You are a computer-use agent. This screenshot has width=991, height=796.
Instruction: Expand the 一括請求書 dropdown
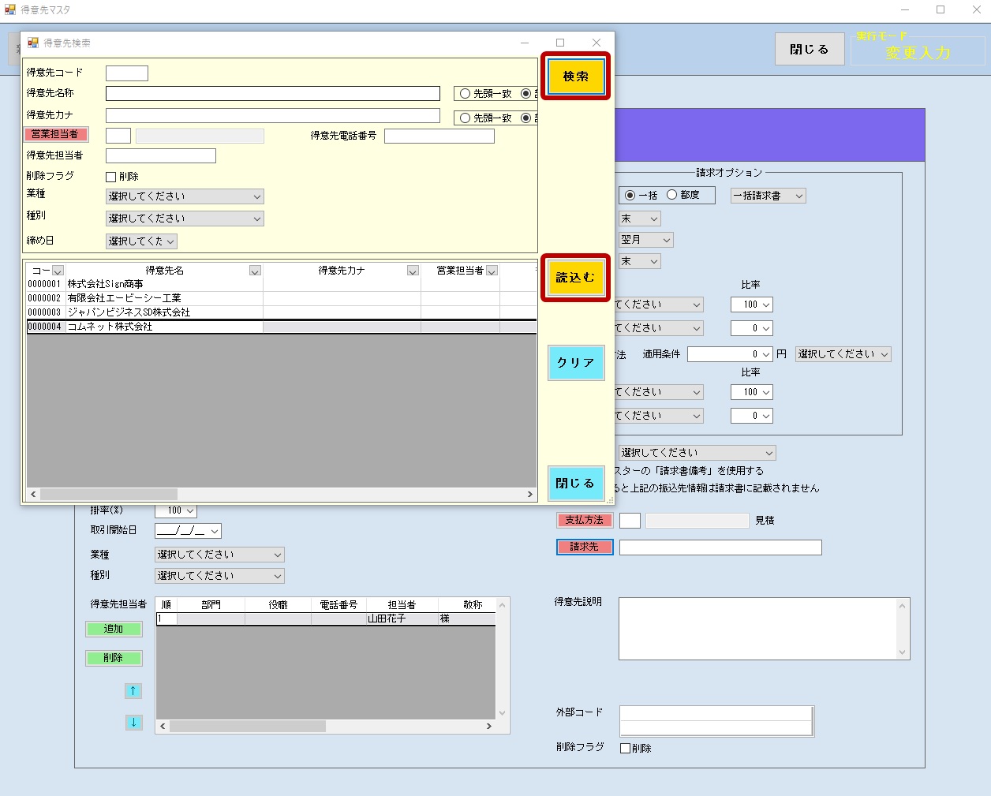pos(768,196)
